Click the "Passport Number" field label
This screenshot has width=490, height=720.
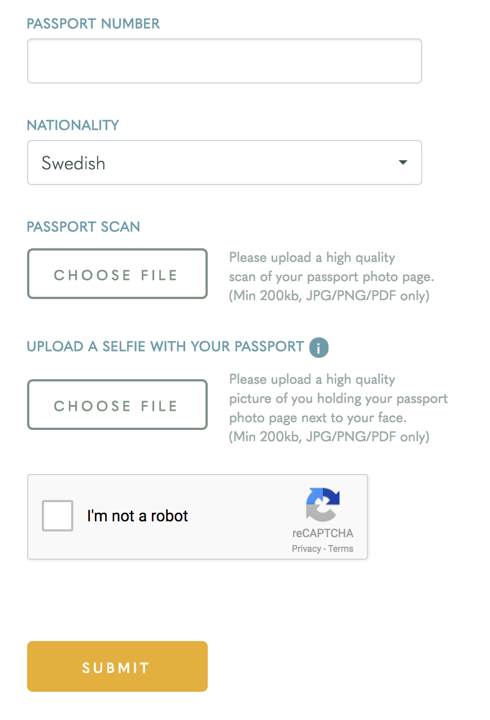(93, 24)
